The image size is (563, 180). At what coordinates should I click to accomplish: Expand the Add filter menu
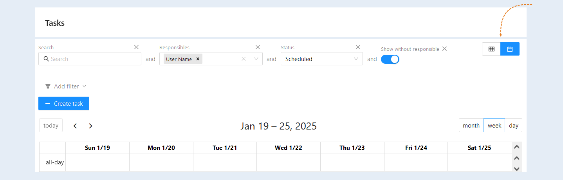[66, 86]
